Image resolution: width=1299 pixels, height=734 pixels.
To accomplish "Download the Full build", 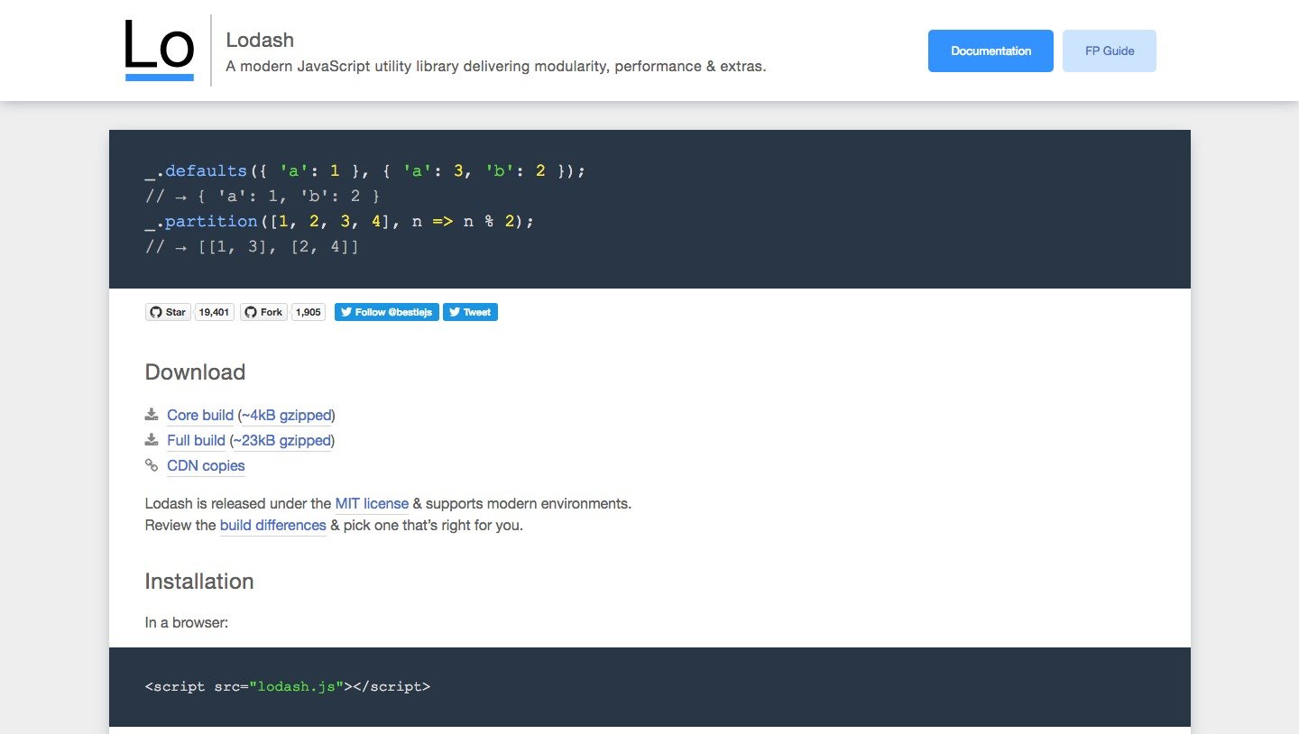I will click(196, 440).
